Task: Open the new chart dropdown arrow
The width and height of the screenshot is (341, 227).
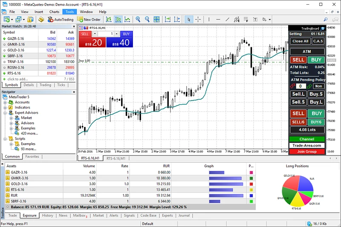Action: coord(12,20)
